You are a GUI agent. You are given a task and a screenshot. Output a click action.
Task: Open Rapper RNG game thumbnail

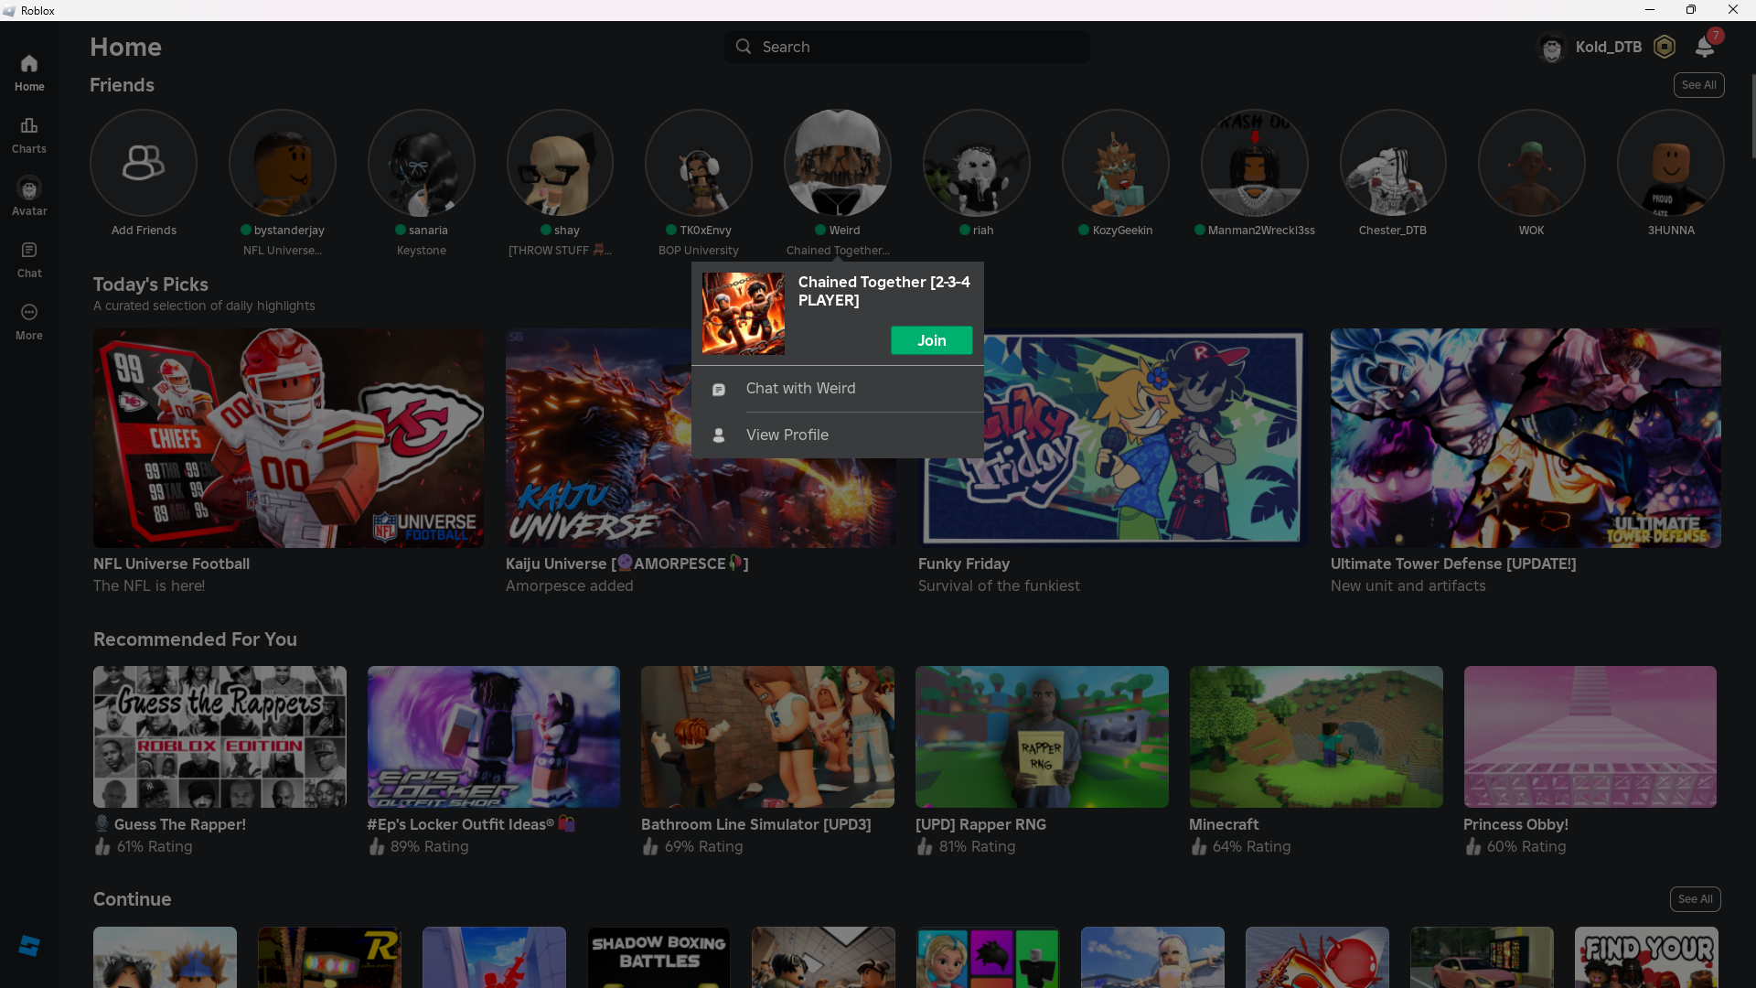pos(1042,737)
